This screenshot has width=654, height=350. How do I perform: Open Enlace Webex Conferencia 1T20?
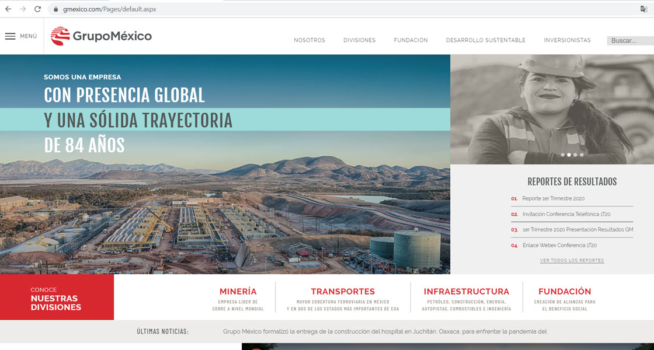(x=559, y=246)
